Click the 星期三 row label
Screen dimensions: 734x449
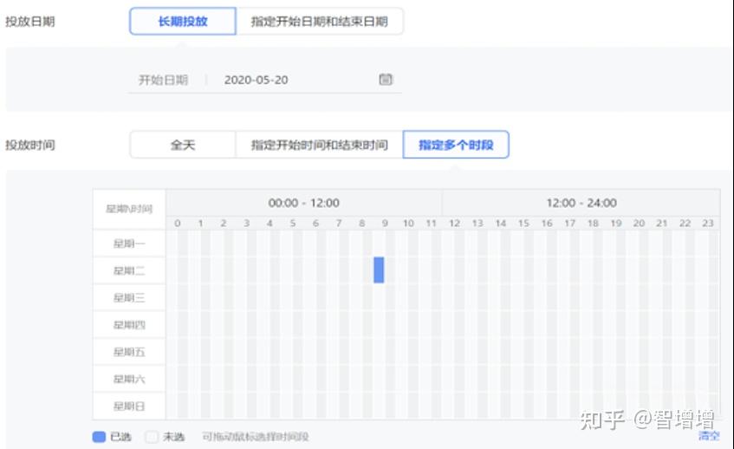(x=129, y=298)
